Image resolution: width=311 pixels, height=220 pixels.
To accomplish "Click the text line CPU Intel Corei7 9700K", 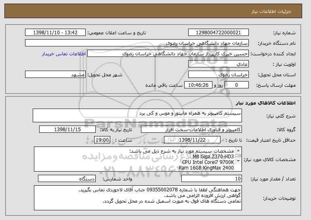I will (x=208, y=162).
